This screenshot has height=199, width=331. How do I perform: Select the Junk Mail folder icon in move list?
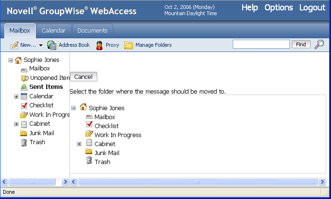point(89,153)
